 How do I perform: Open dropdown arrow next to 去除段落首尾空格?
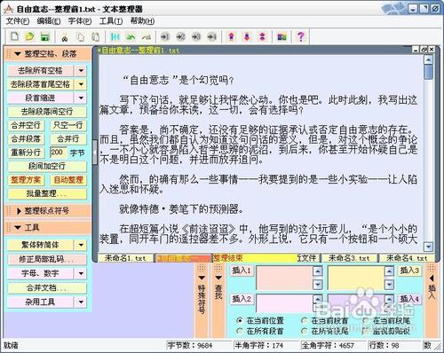(81, 84)
